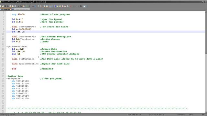The height and width of the screenshot is (116, 207).
Task: Click the vertical scrollbar thumb
Action: click(x=206, y=33)
